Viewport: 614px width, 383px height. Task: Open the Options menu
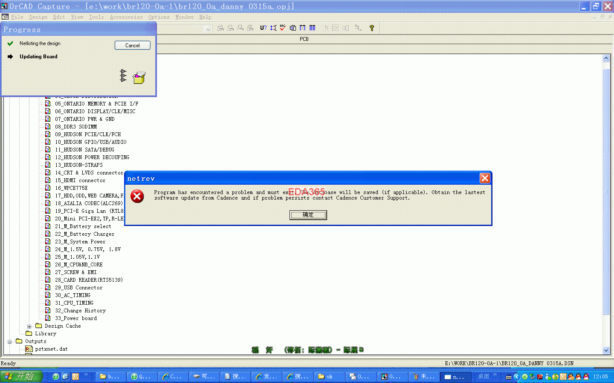(x=159, y=17)
